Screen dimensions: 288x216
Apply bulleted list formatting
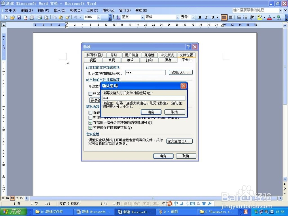pyautogui.click(x=245, y=18)
